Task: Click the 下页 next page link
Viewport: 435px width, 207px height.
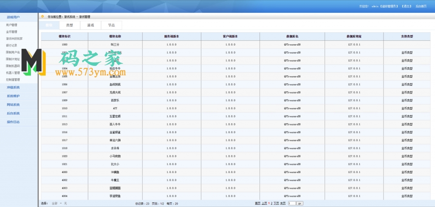Action: coord(276,204)
